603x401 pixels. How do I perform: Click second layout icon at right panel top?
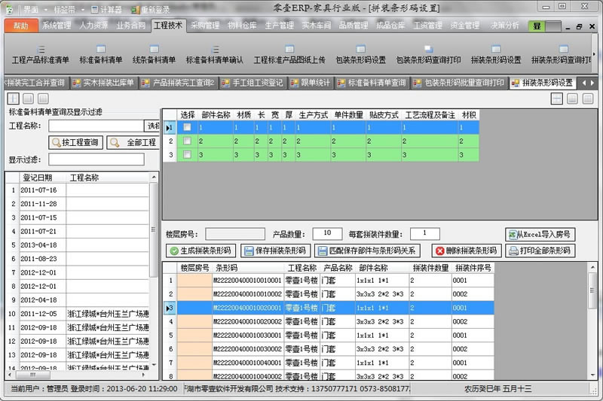coord(572,99)
